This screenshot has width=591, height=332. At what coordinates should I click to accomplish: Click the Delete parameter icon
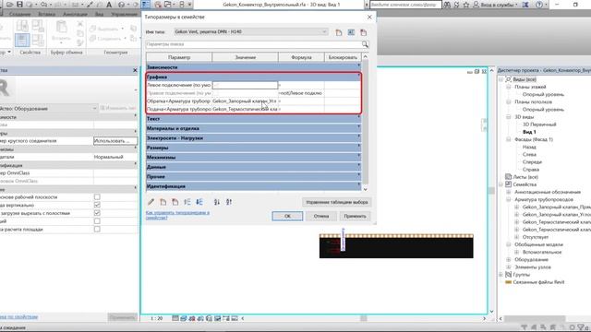tap(175, 202)
